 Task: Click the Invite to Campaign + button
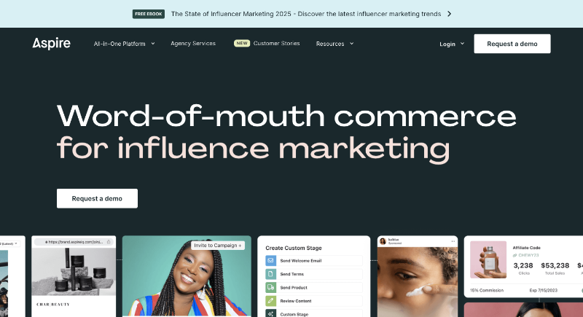point(218,246)
